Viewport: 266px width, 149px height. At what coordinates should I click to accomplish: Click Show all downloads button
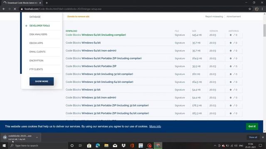coord(253,137)
